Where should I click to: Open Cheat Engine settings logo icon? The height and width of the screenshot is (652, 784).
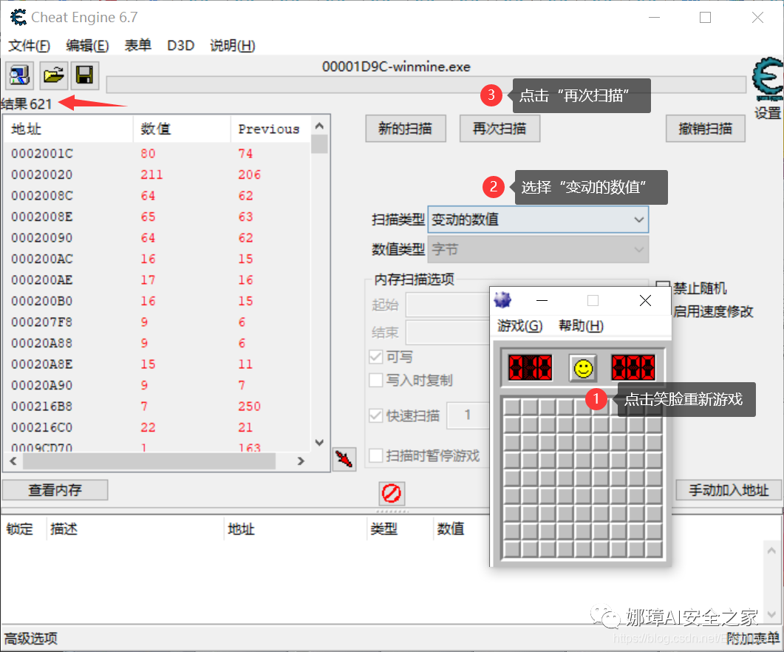pyautogui.click(x=768, y=80)
